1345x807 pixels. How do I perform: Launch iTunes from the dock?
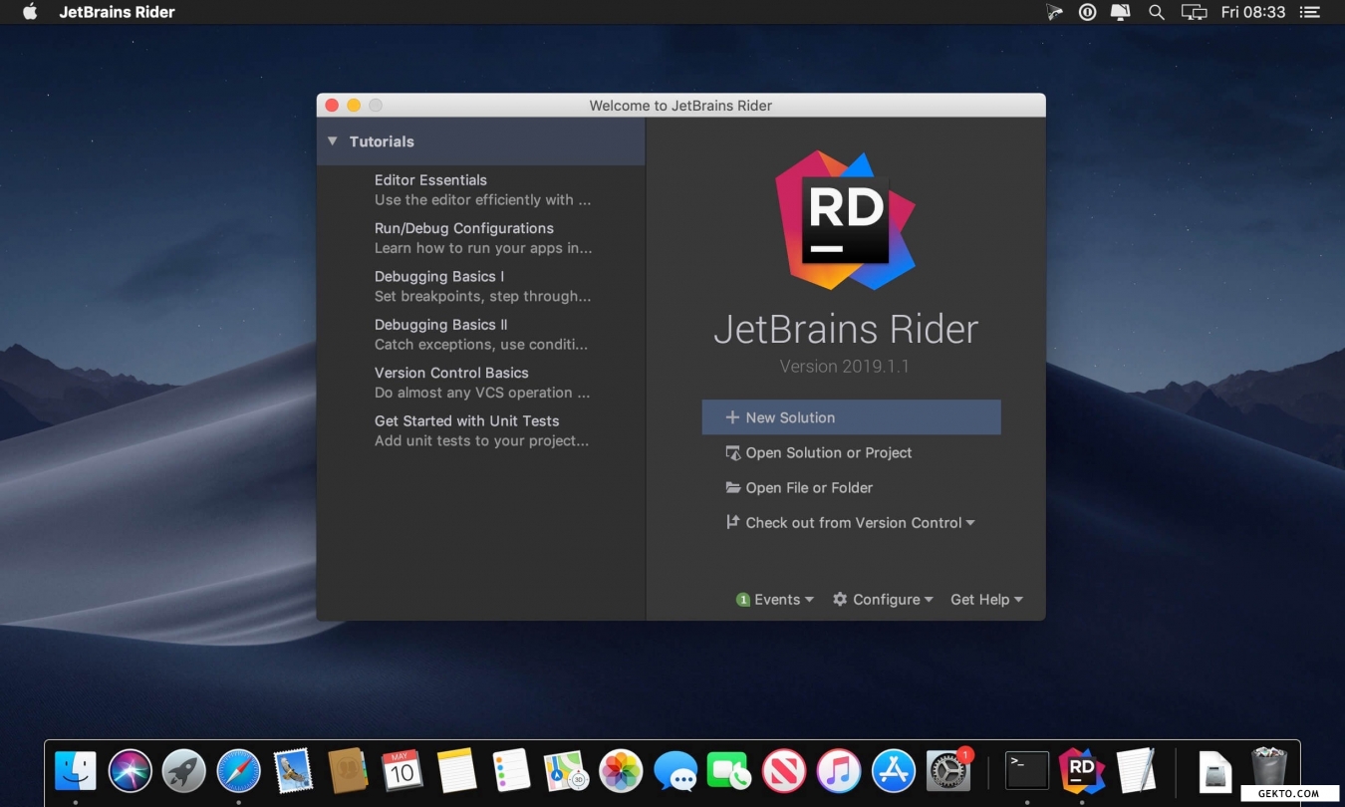coord(839,771)
